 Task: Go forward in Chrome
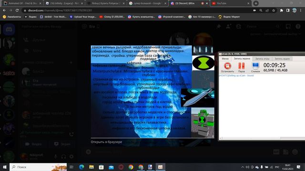(x=10, y=10)
